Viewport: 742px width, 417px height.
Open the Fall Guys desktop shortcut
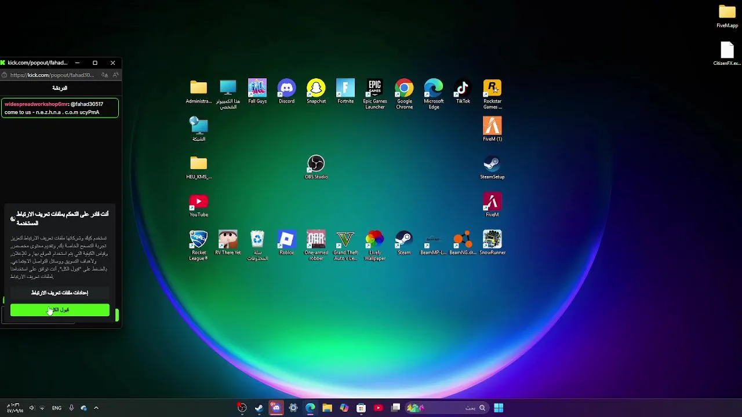[257, 92]
